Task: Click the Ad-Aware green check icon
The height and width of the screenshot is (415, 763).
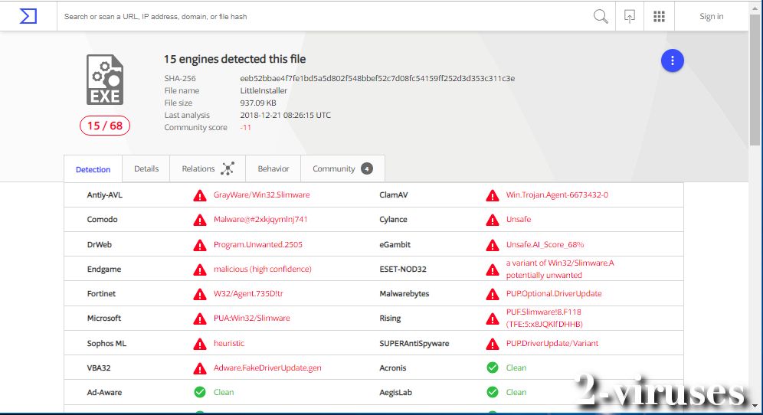Action: click(199, 392)
